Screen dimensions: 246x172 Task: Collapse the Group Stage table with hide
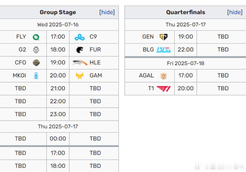coord(107,12)
